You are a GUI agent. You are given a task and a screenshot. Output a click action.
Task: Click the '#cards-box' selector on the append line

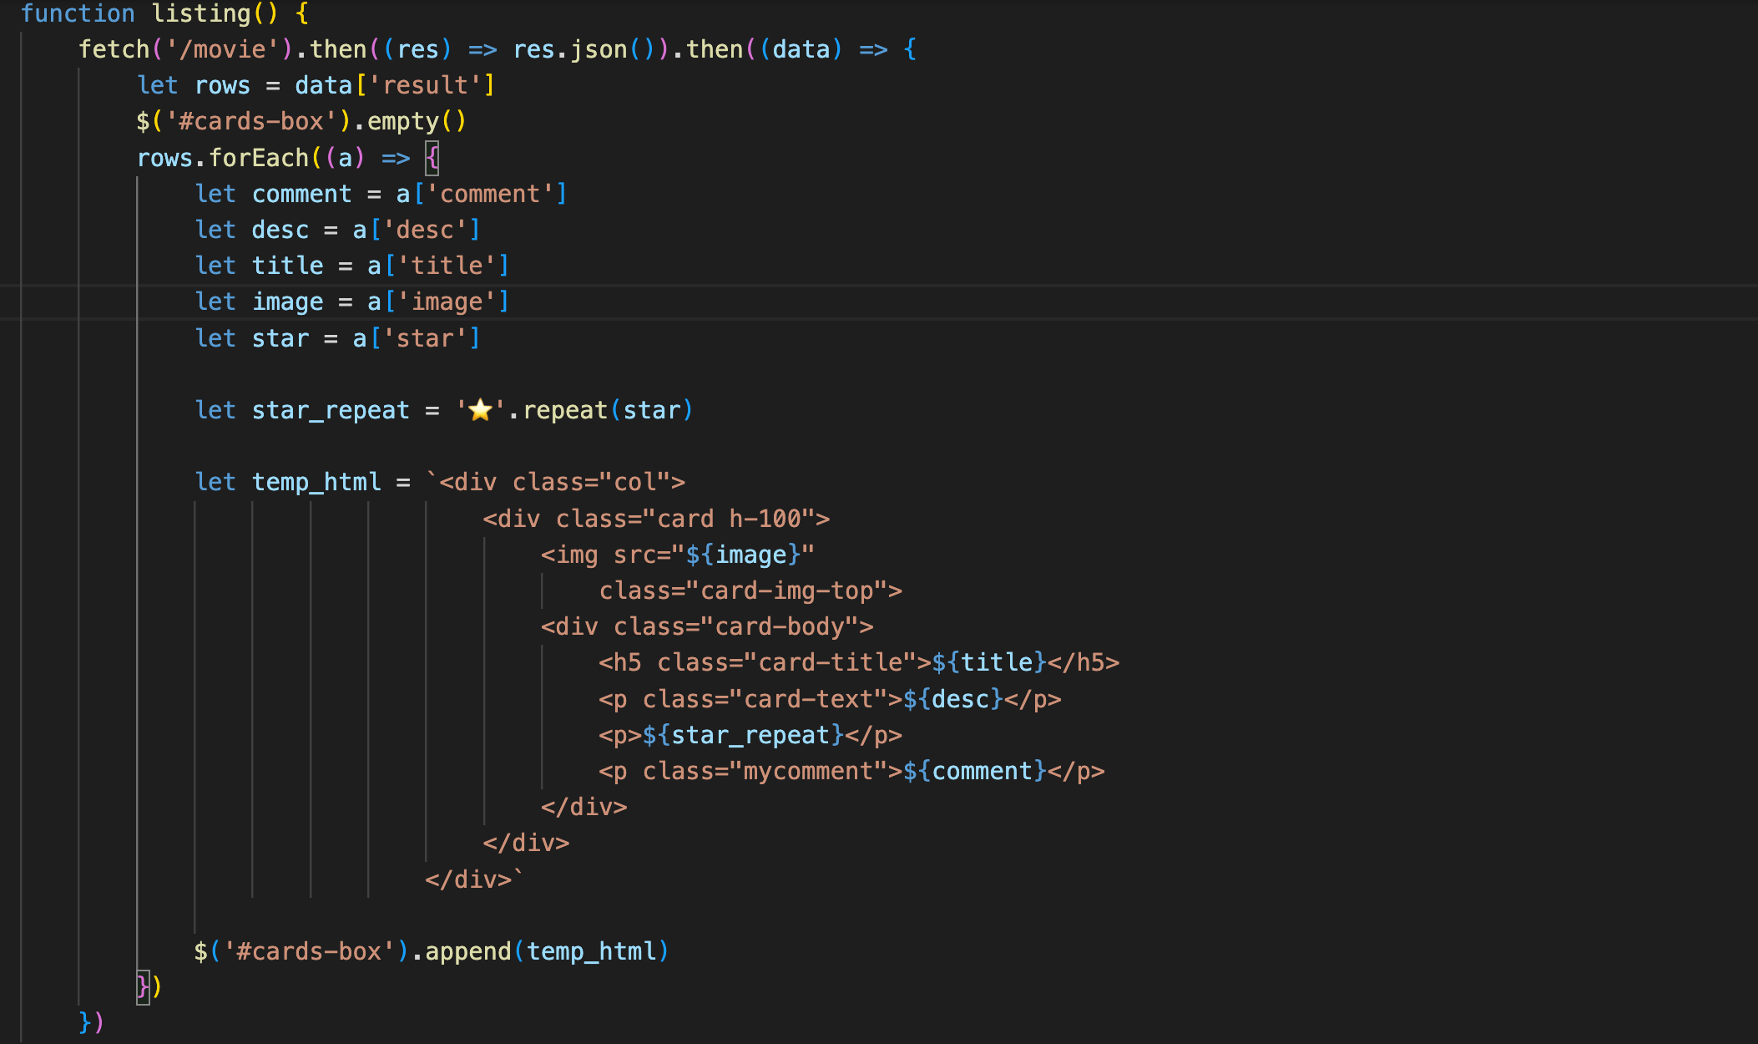309,951
